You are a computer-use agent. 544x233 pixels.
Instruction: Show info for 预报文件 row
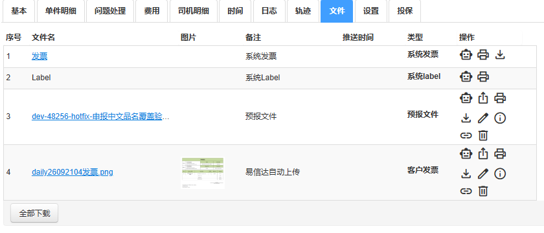coord(499,118)
